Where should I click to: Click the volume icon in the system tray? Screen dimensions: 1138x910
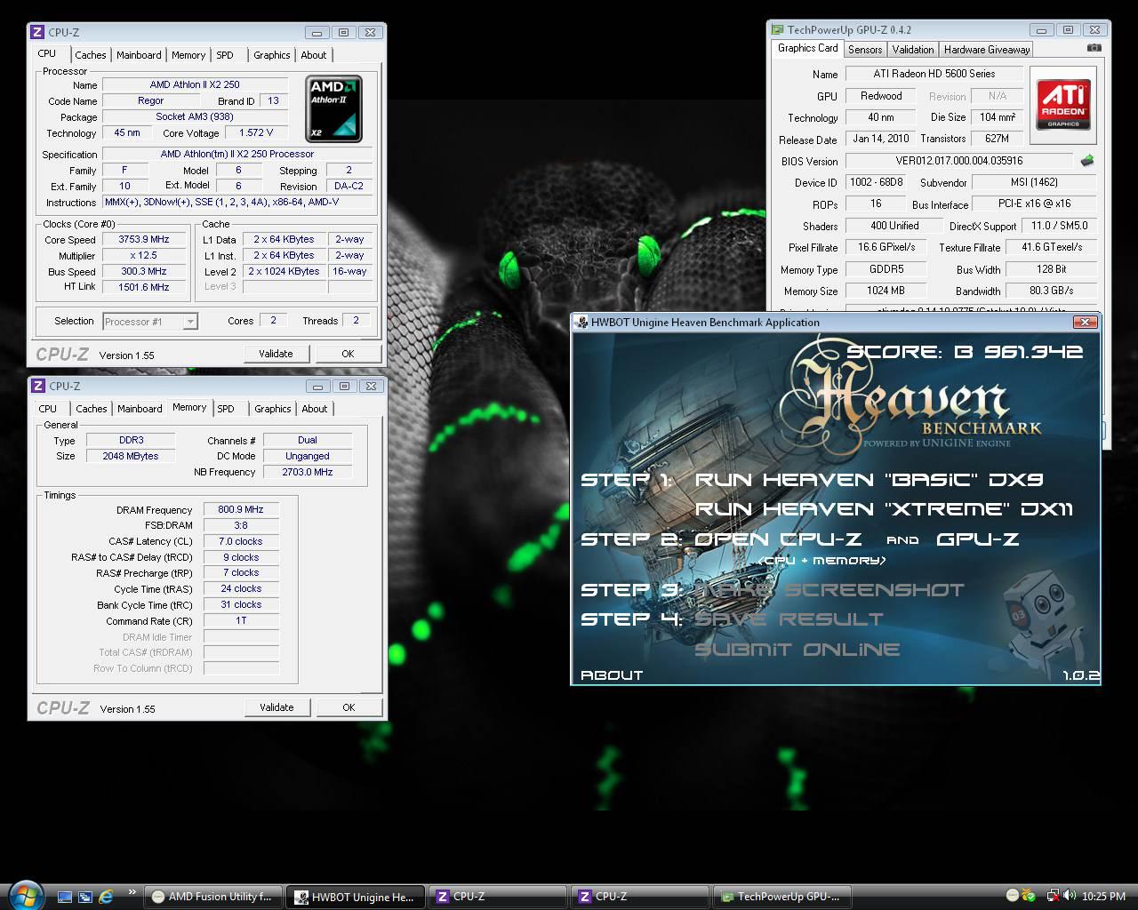coord(1069,896)
